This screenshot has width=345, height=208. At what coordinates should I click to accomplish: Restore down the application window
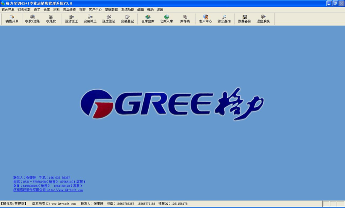pos(335,3)
